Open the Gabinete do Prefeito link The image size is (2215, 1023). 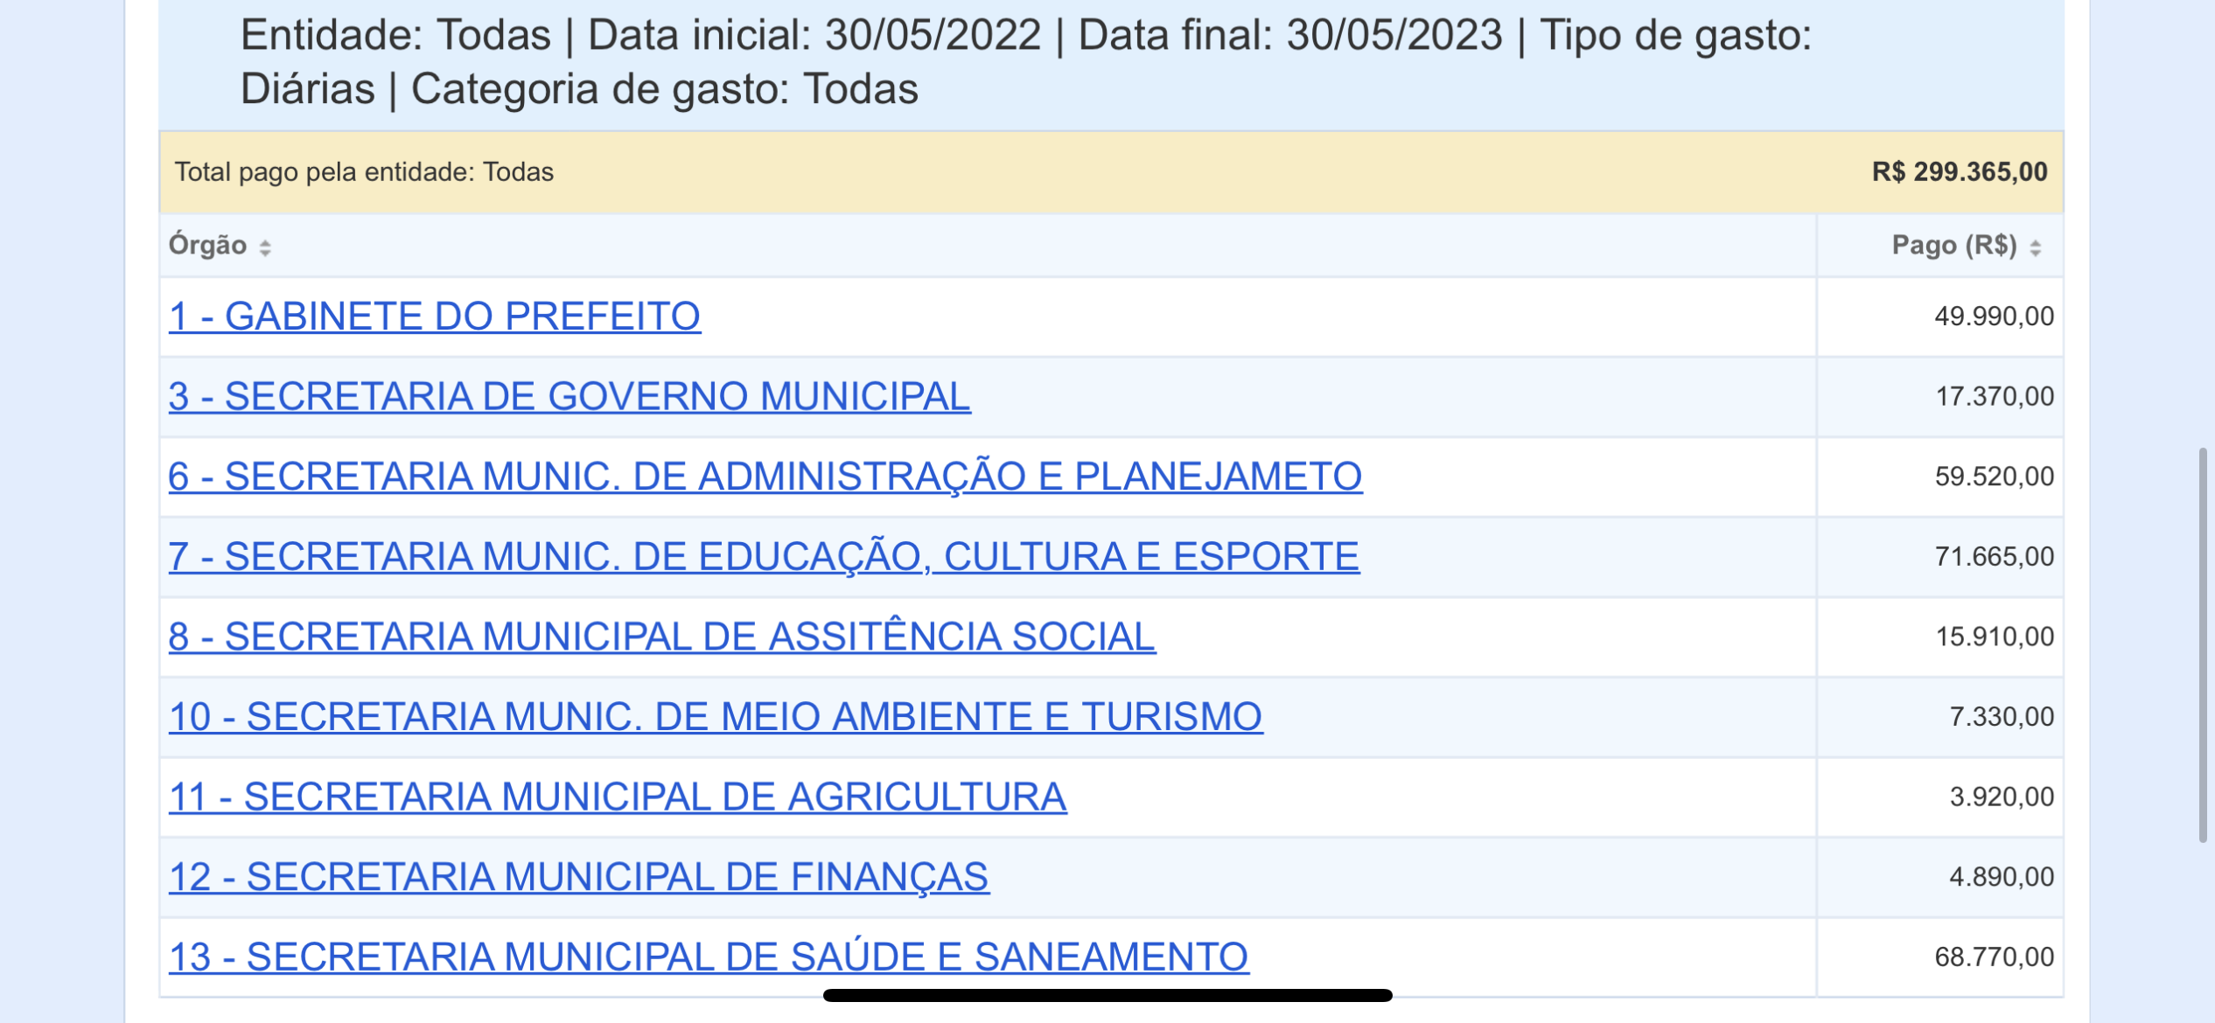(434, 317)
